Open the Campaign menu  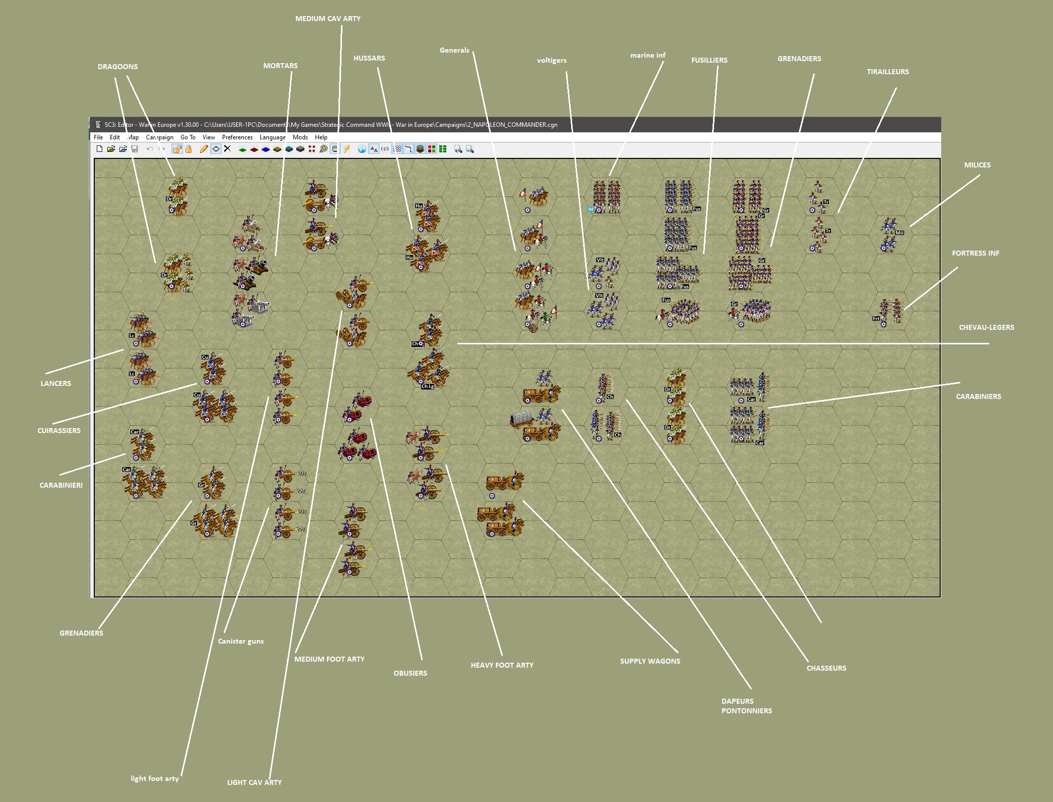pos(159,137)
